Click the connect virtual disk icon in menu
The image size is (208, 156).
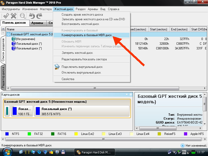57,67
